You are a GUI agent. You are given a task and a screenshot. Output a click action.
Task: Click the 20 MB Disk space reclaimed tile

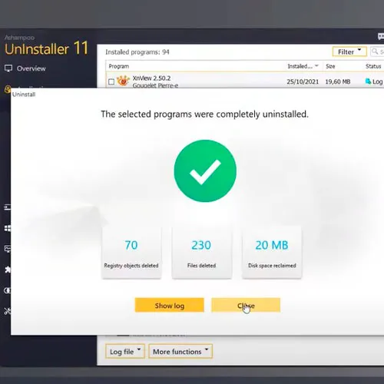[x=272, y=253]
